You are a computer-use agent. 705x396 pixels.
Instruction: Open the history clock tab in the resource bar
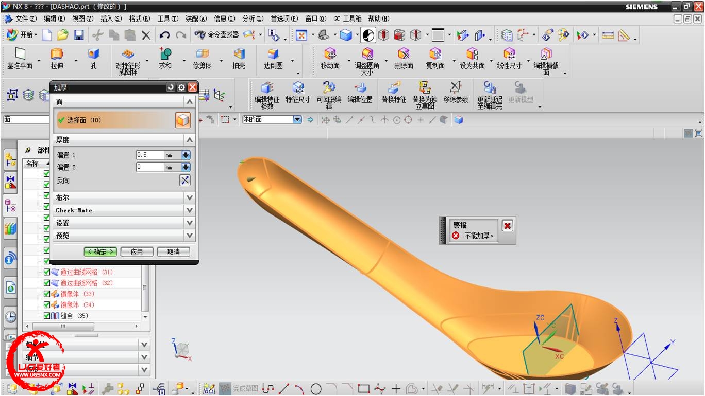click(x=10, y=316)
